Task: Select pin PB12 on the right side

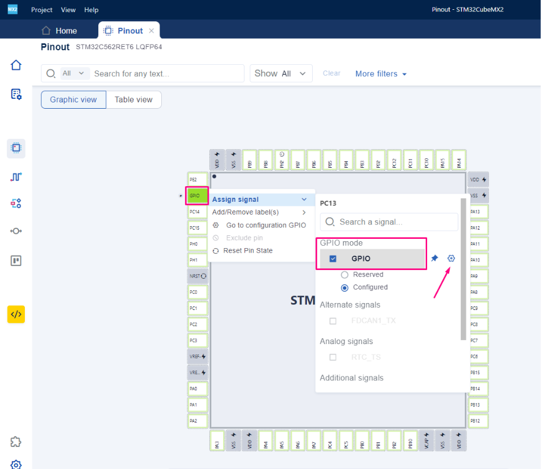Action: (478, 420)
